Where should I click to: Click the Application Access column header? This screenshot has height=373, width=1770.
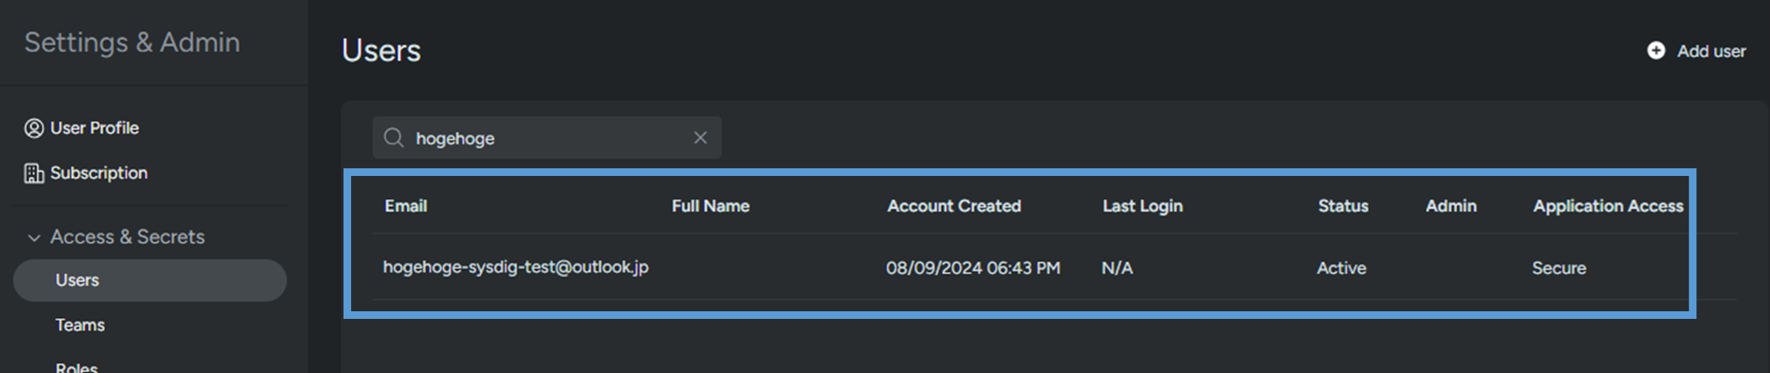[1608, 206]
